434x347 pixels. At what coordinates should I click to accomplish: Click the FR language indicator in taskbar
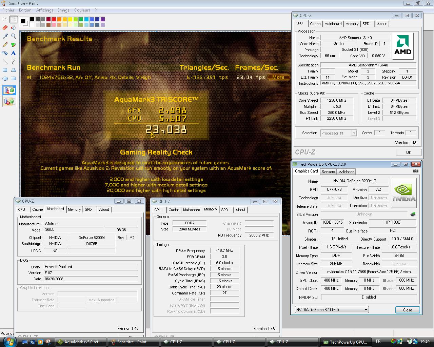click(x=378, y=342)
